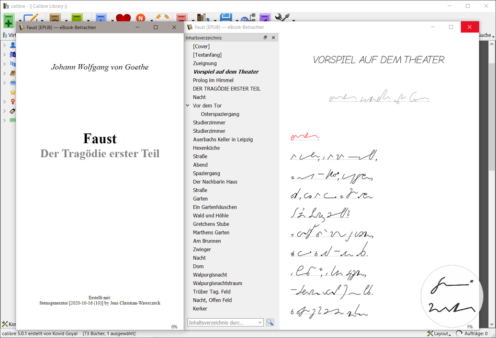Image resolution: width=496 pixels, height=338 pixels.
Task: Open the Layout menu in the status bar
Action: click(438, 333)
